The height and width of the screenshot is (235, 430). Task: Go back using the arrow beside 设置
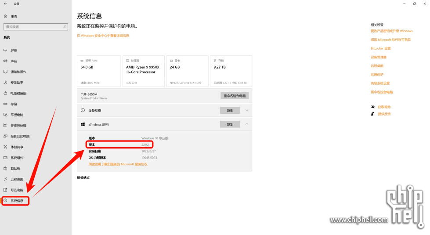tap(5, 4)
